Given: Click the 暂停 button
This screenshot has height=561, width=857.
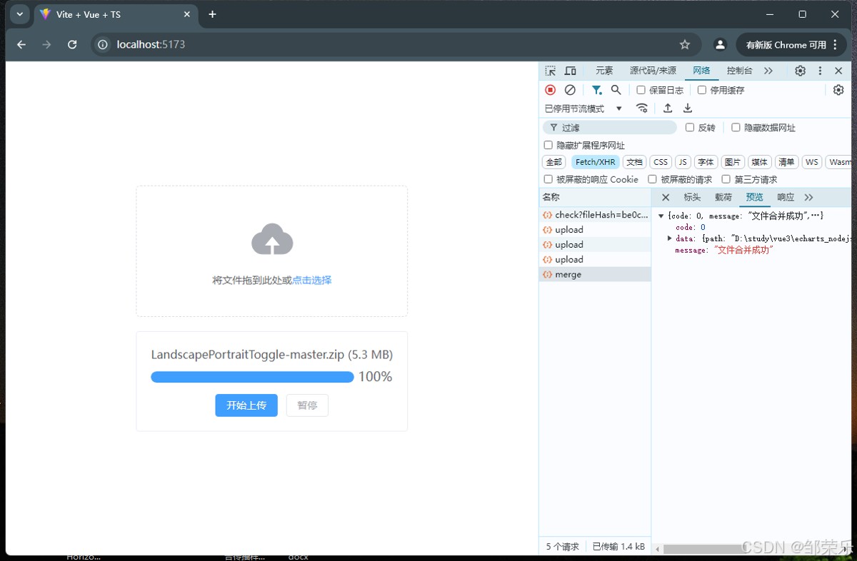Looking at the screenshot, I should tap(307, 405).
